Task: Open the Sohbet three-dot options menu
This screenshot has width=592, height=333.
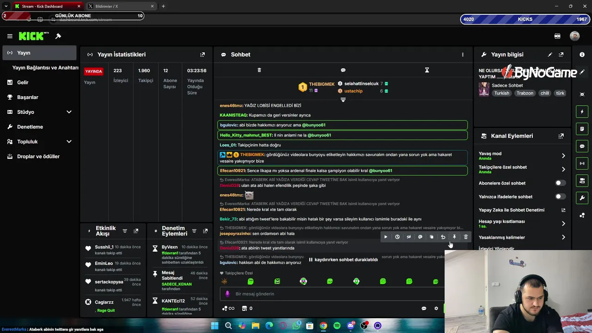Action: (462, 55)
